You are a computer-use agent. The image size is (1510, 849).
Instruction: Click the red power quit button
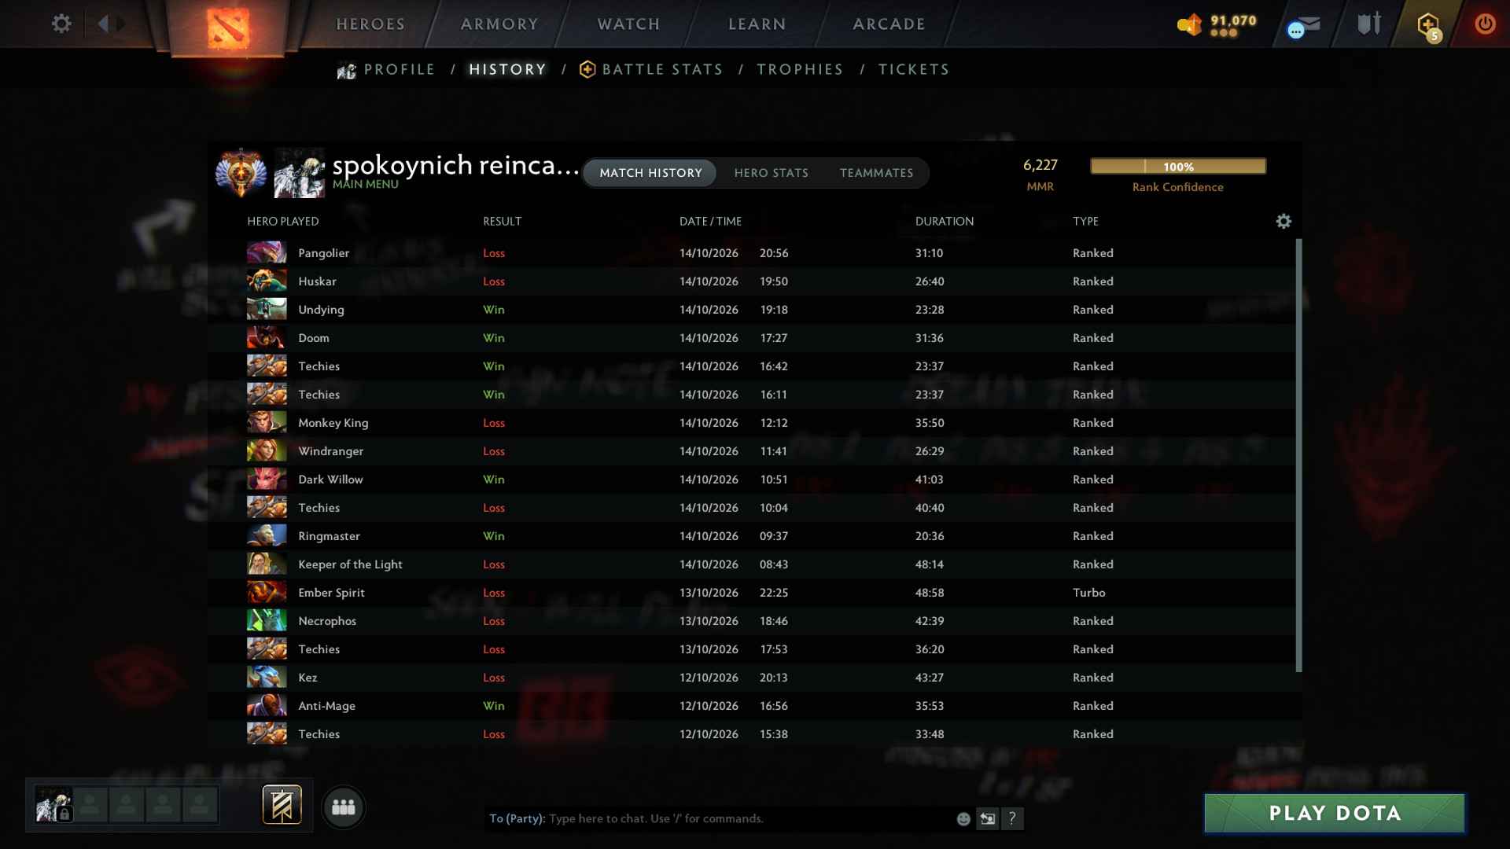1485,24
